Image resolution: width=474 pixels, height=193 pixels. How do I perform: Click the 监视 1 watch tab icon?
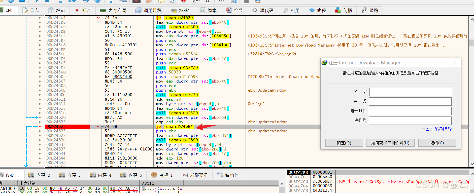[154, 175]
